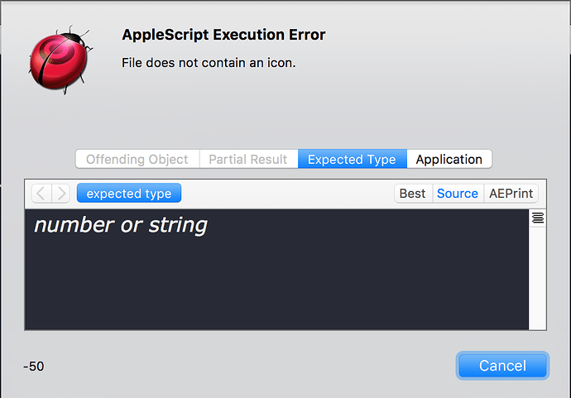Image resolution: width=571 pixels, height=398 pixels.
Task: Dismiss the error with Cancel
Action: pyautogui.click(x=502, y=366)
